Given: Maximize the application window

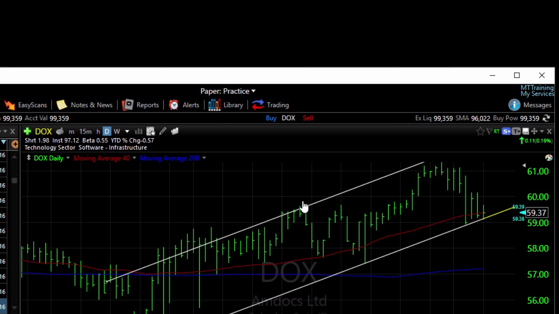Looking at the screenshot, I should pyautogui.click(x=517, y=75).
